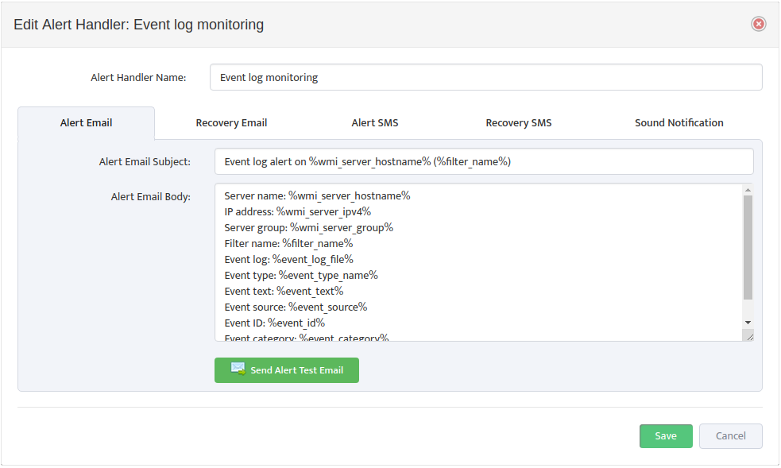
Task: Switch to the Alert Email tab
Action: (86, 123)
